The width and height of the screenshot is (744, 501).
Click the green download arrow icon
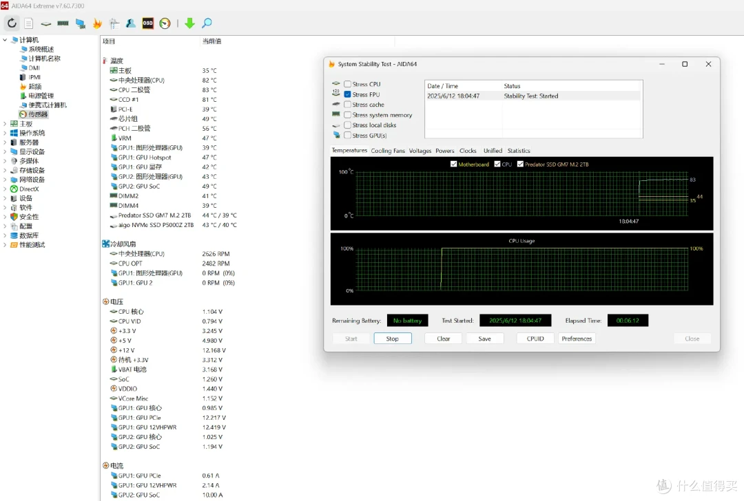click(189, 23)
